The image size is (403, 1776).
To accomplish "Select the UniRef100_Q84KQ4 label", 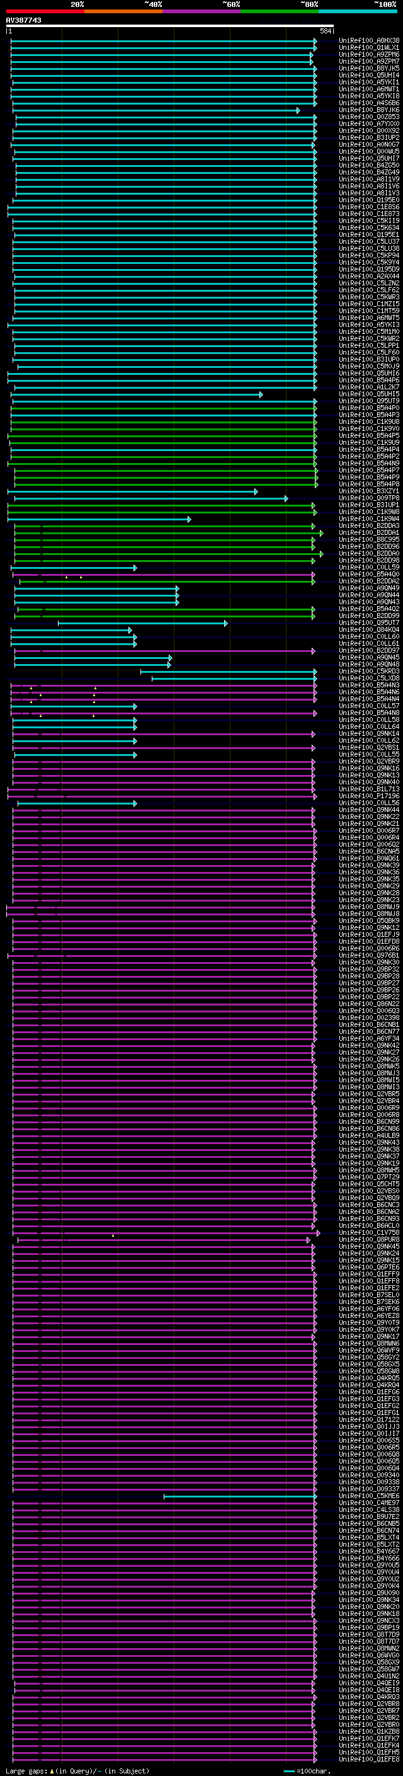I will click(369, 630).
